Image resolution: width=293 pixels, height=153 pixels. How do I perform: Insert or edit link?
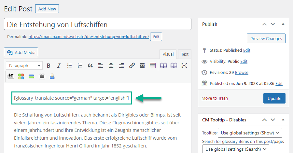[x=132, y=65]
